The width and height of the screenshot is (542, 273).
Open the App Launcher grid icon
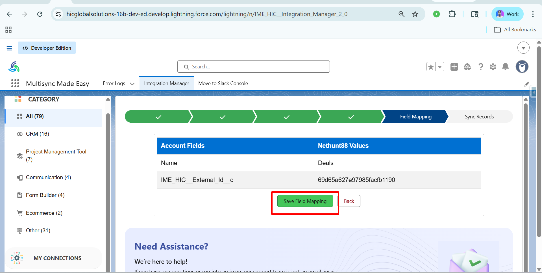15,83
